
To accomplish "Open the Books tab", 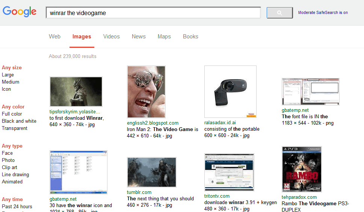I will [190, 37].
